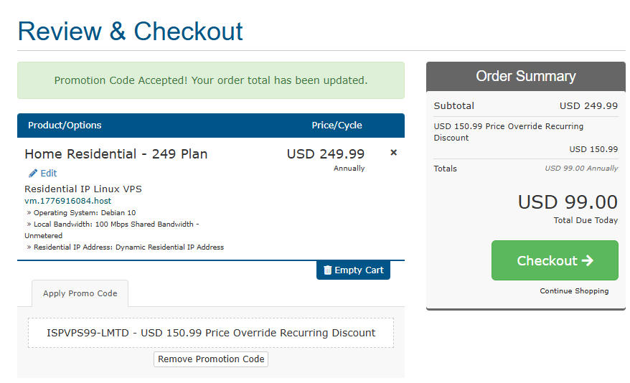The width and height of the screenshot is (630, 383).
Task: Remove the Home Residential plan with the × icon
Action: pyautogui.click(x=393, y=153)
